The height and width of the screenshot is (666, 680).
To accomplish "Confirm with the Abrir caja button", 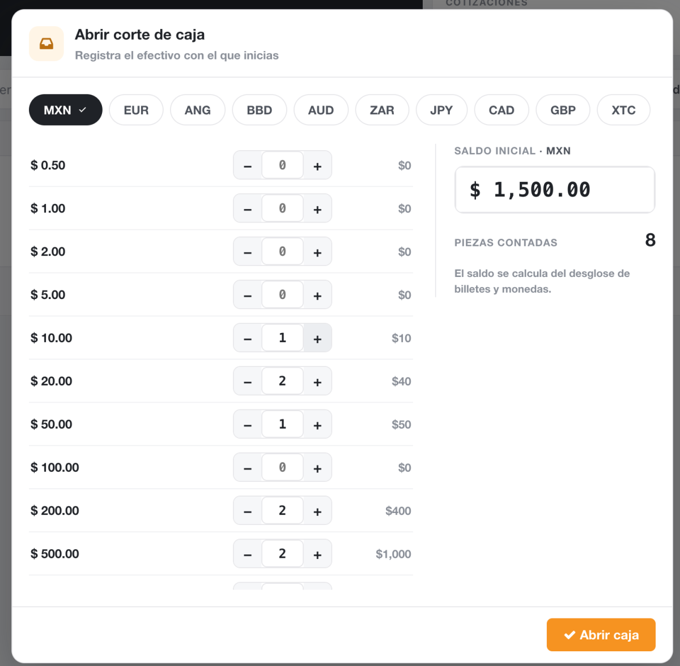I will 601,635.
